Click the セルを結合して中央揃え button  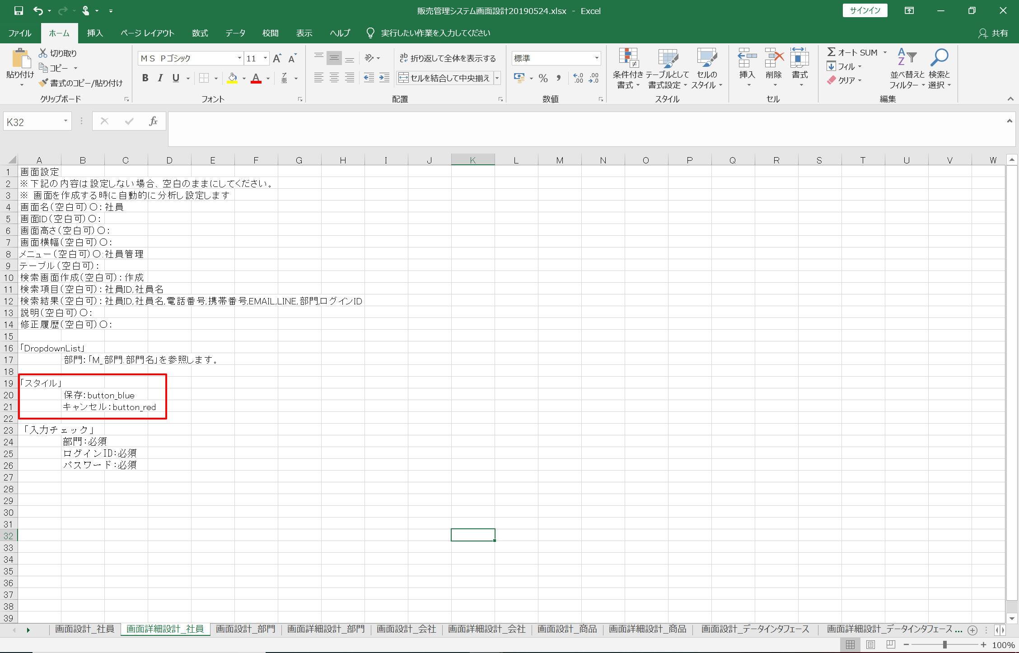pyautogui.click(x=445, y=78)
